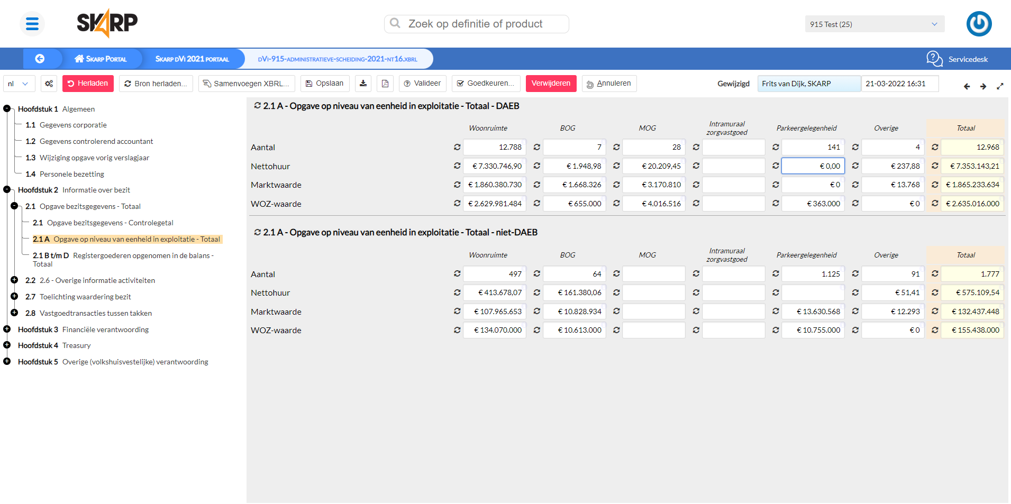Switch to Skarp dVi 2021 Portaal tab

(x=192, y=59)
